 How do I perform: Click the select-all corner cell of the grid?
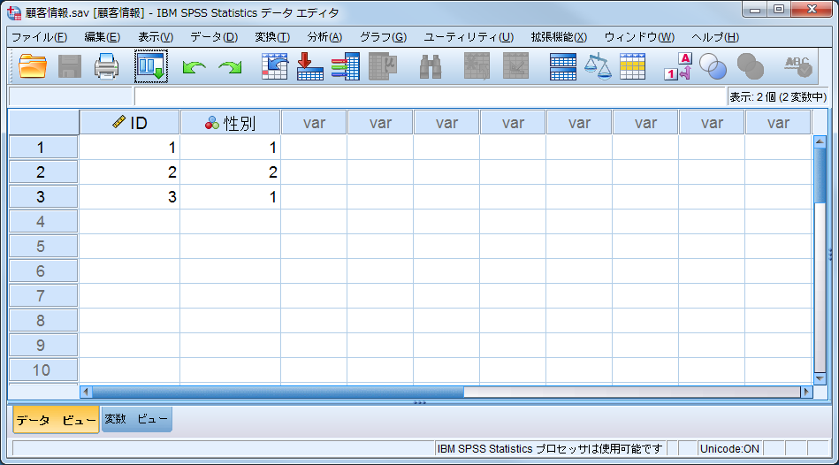coord(43,123)
